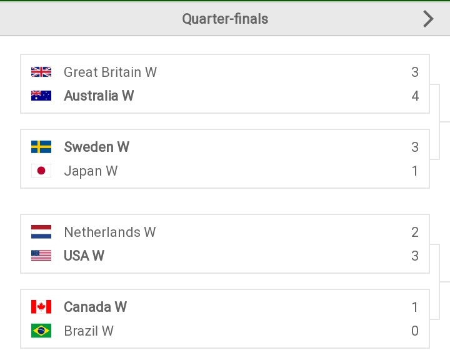Select Japan W team name
Screen dimensions: 450x350
tap(91, 171)
